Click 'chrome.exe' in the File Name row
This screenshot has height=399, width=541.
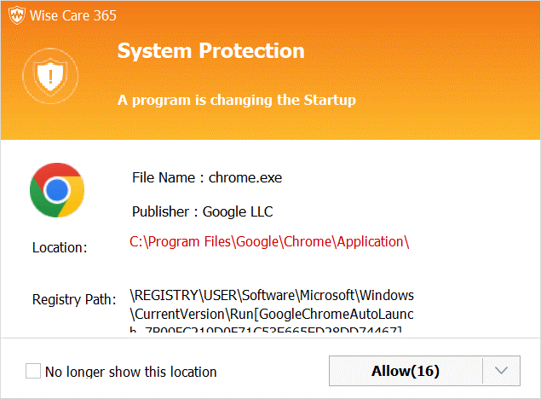(x=245, y=177)
